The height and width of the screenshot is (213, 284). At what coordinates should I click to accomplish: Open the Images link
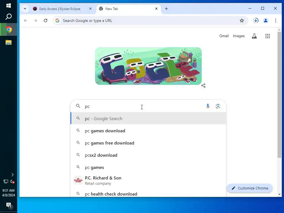click(x=239, y=36)
